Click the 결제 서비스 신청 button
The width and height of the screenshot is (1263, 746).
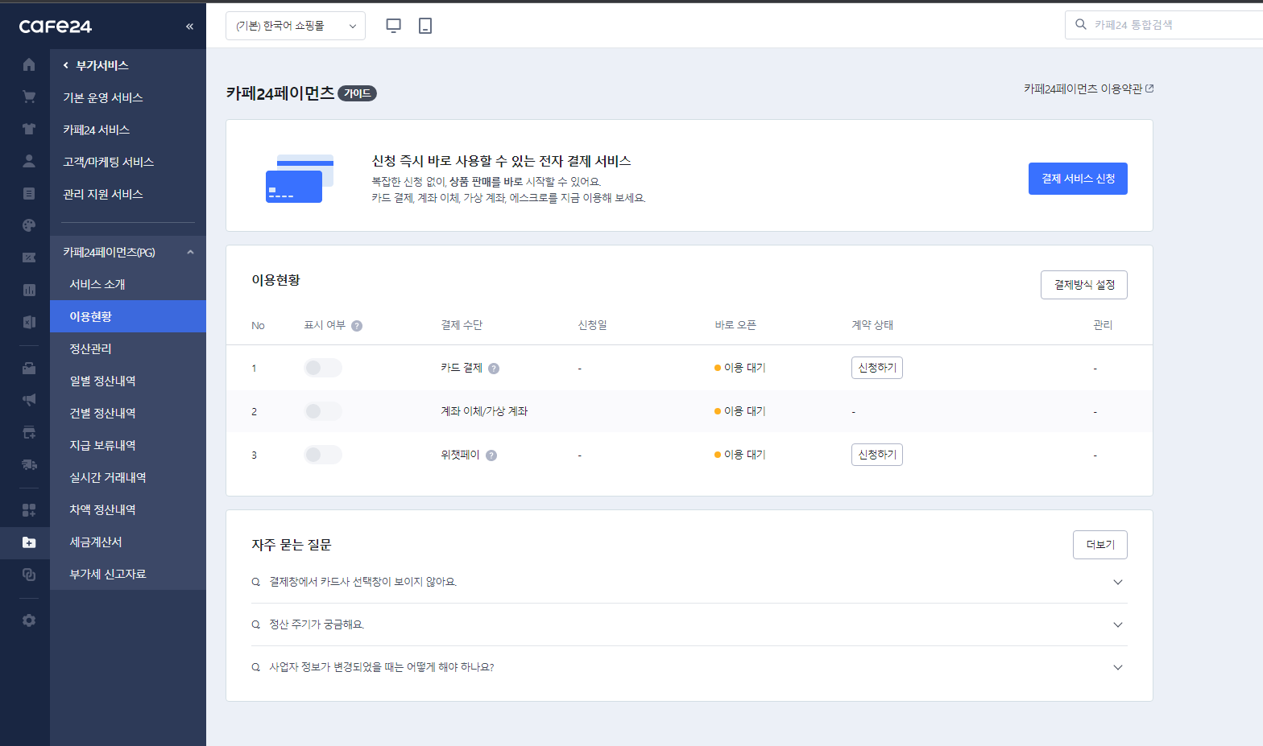[1078, 179]
